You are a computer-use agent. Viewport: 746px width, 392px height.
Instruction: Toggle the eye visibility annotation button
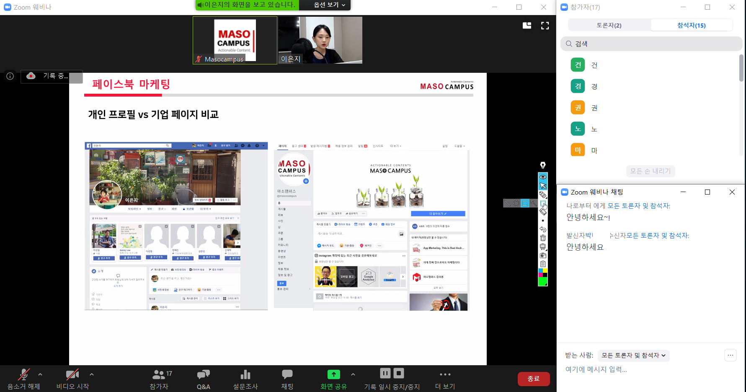pyautogui.click(x=543, y=177)
